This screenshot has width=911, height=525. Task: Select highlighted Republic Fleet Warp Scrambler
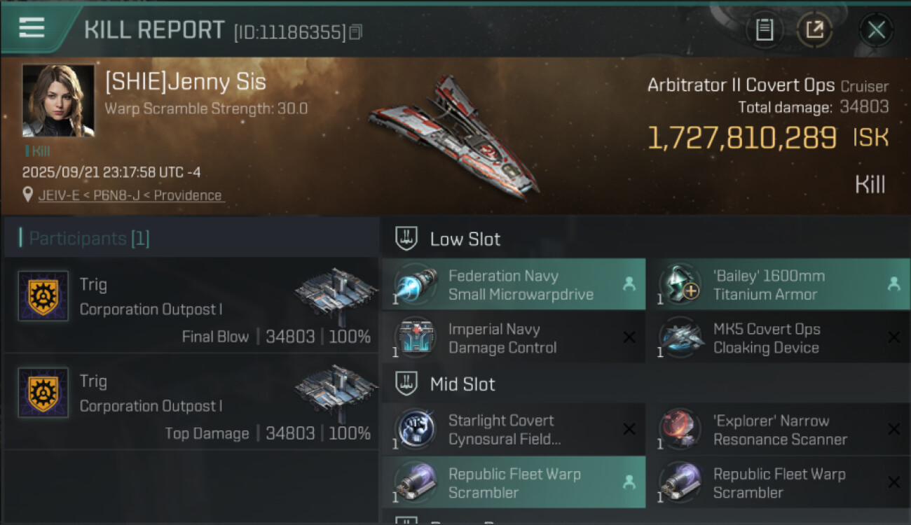514,483
